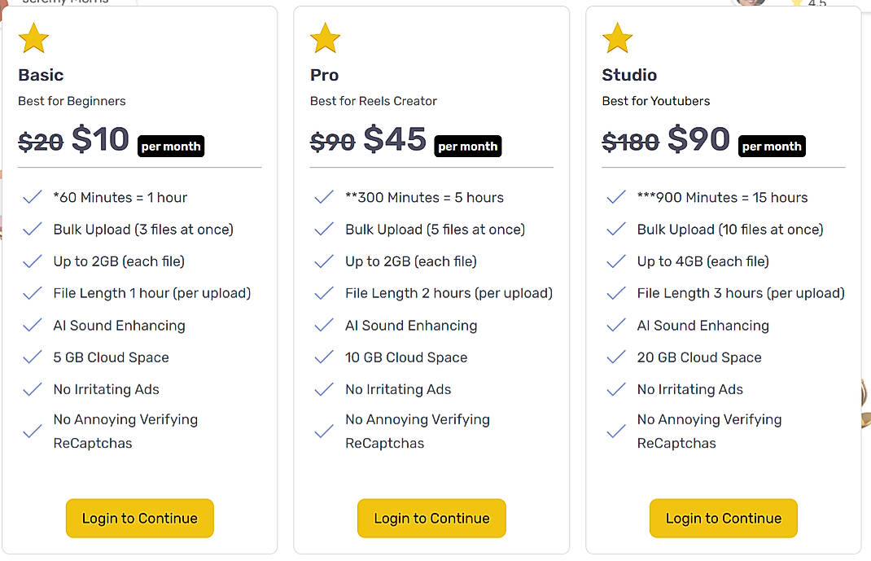The width and height of the screenshot is (871, 561).
Task: Open the Studio plan card heading
Action: tap(628, 74)
